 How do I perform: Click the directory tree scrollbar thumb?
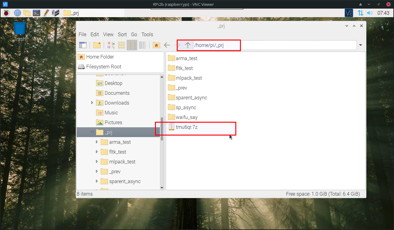(162, 129)
